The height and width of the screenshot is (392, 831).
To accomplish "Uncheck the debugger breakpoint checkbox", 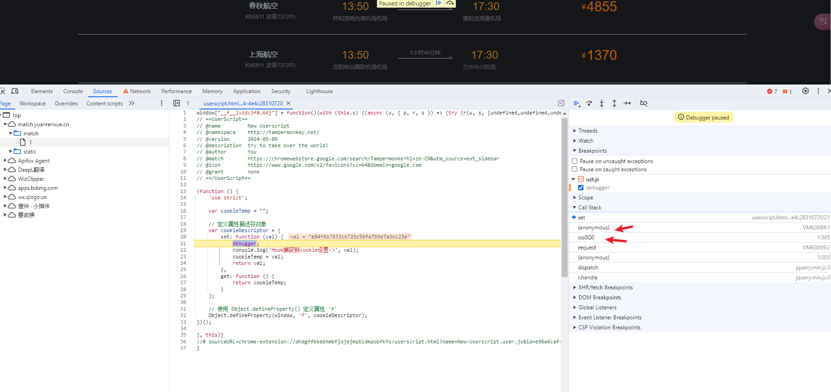I will tap(581, 187).
